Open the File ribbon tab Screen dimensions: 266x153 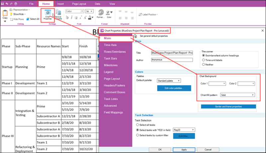[31, 4]
